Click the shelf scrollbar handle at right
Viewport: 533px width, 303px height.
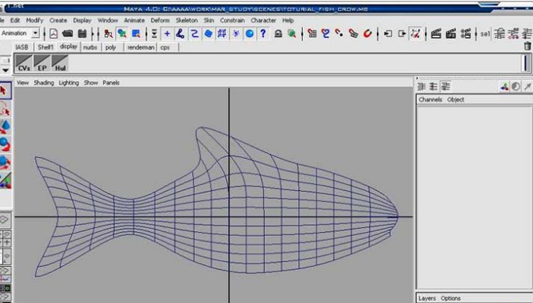(x=526, y=63)
